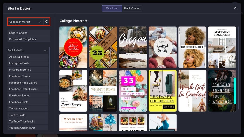
Task: Switch to the Templates tab
Action: tap(112, 9)
